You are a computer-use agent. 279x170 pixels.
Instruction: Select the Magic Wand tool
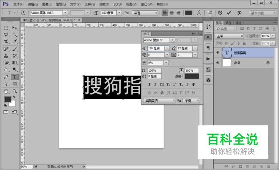(15, 34)
